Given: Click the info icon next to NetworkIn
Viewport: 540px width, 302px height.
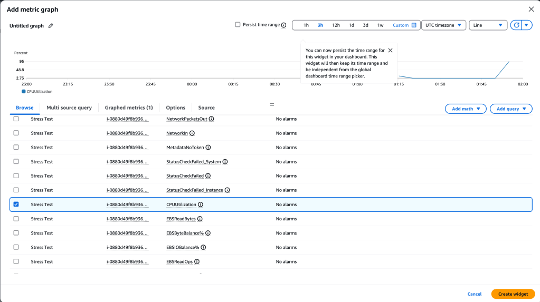Looking at the screenshot, I should click(x=192, y=133).
